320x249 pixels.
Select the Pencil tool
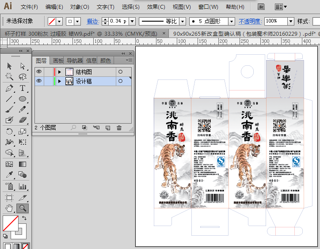coord(23,109)
